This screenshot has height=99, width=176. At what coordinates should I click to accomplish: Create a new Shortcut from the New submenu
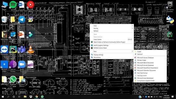point(150,54)
